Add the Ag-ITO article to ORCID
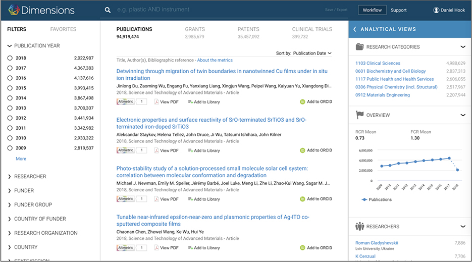474x262 pixels. tap(315, 248)
